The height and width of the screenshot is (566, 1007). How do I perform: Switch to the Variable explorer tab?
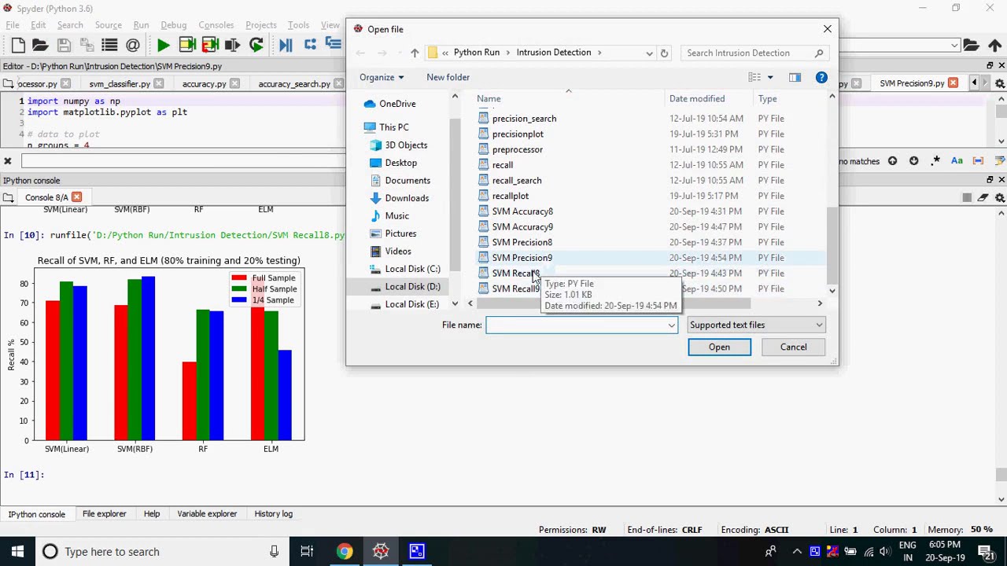(207, 514)
